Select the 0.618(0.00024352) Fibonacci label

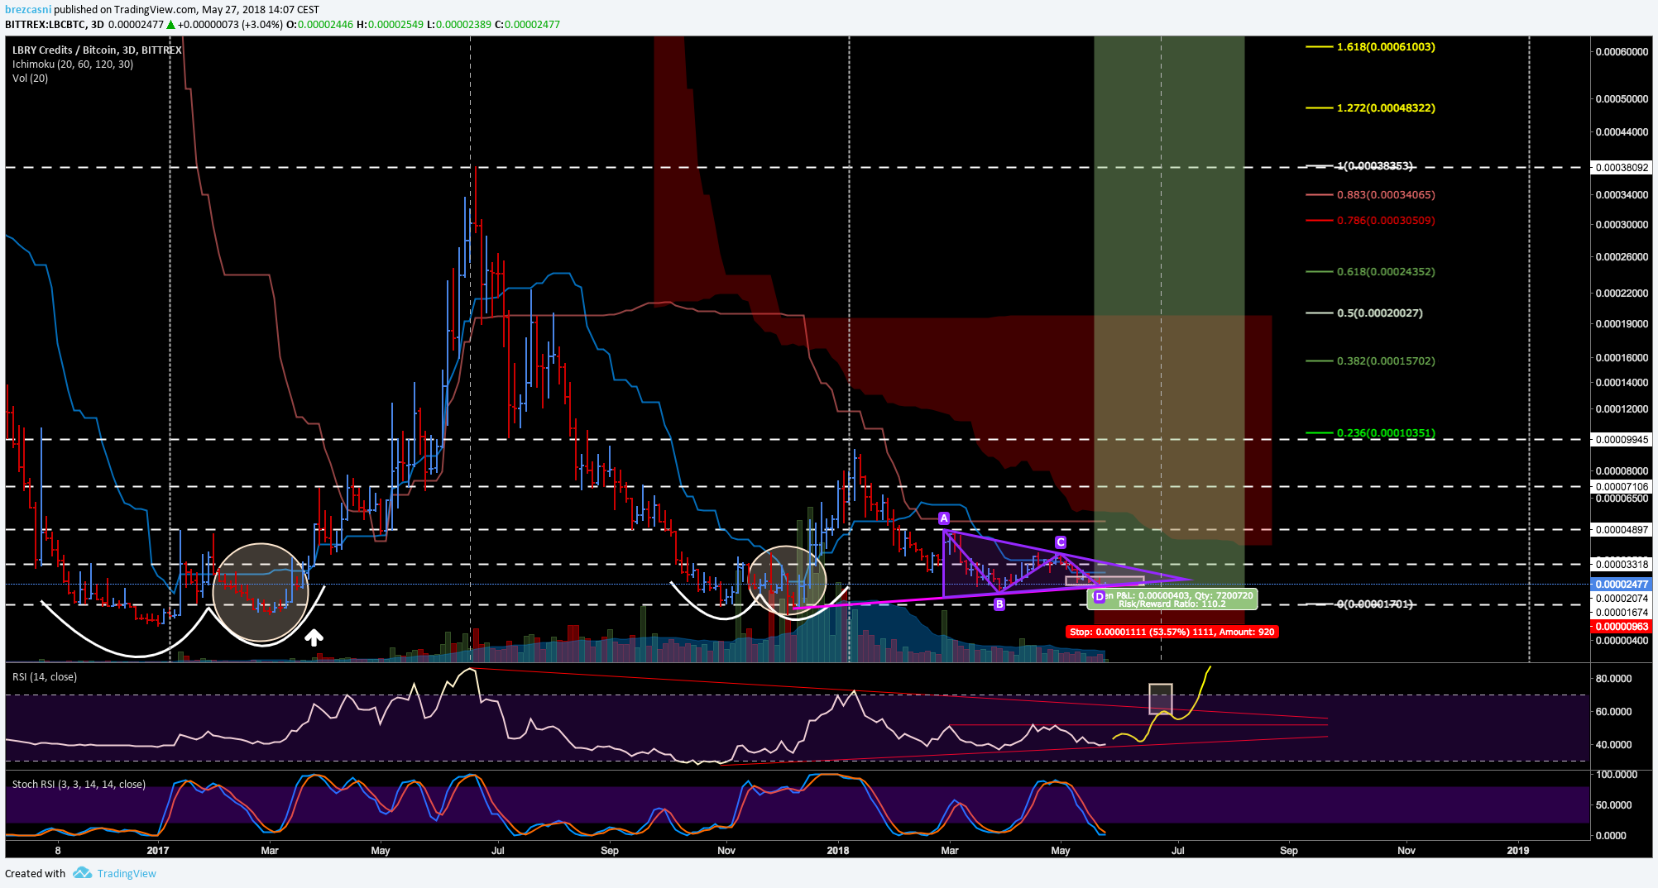coord(1386,272)
